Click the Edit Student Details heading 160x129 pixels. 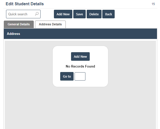click(25, 4)
